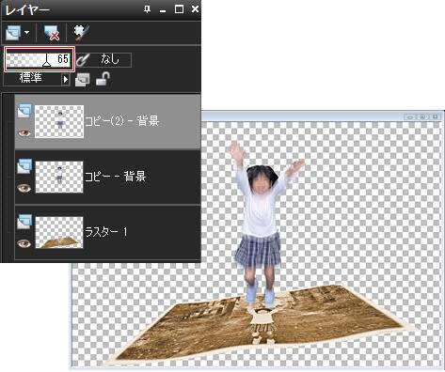Click the layer edit selection brush icon

(x=81, y=33)
